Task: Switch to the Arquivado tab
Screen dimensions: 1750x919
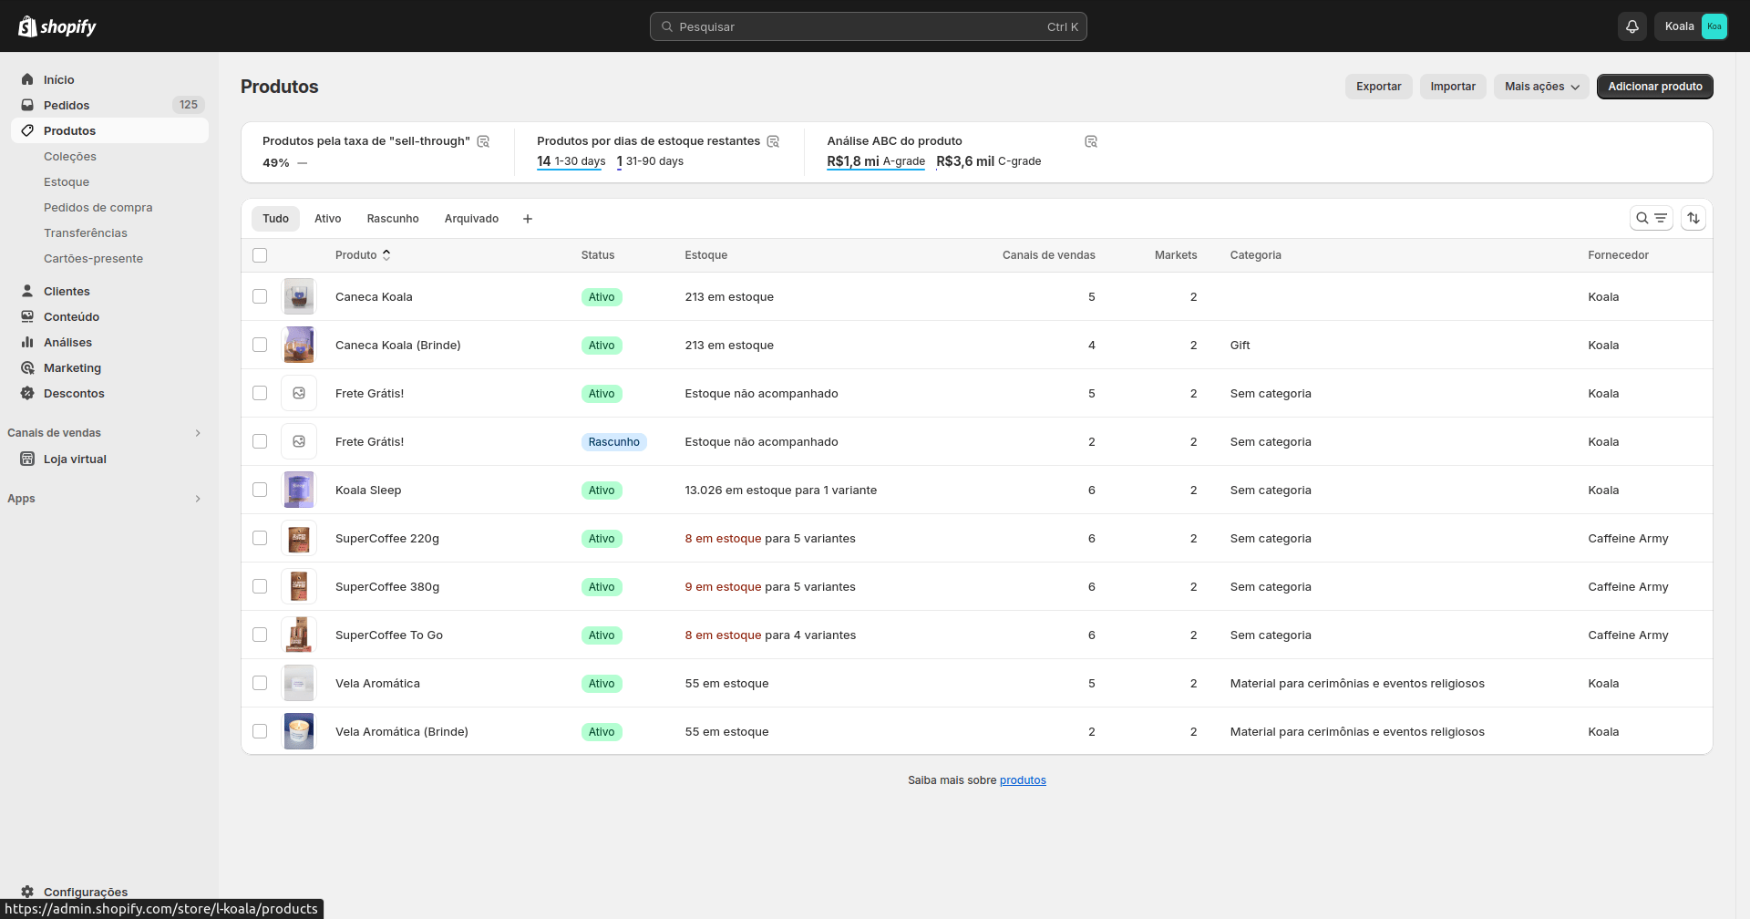Action: tap(471, 219)
